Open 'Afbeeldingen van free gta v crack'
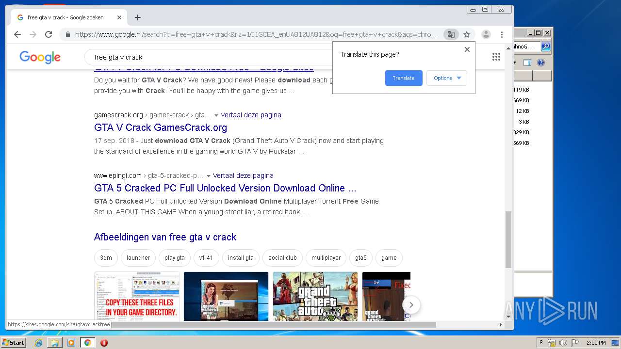This screenshot has width=621, height=349. [x=165, y=237]
